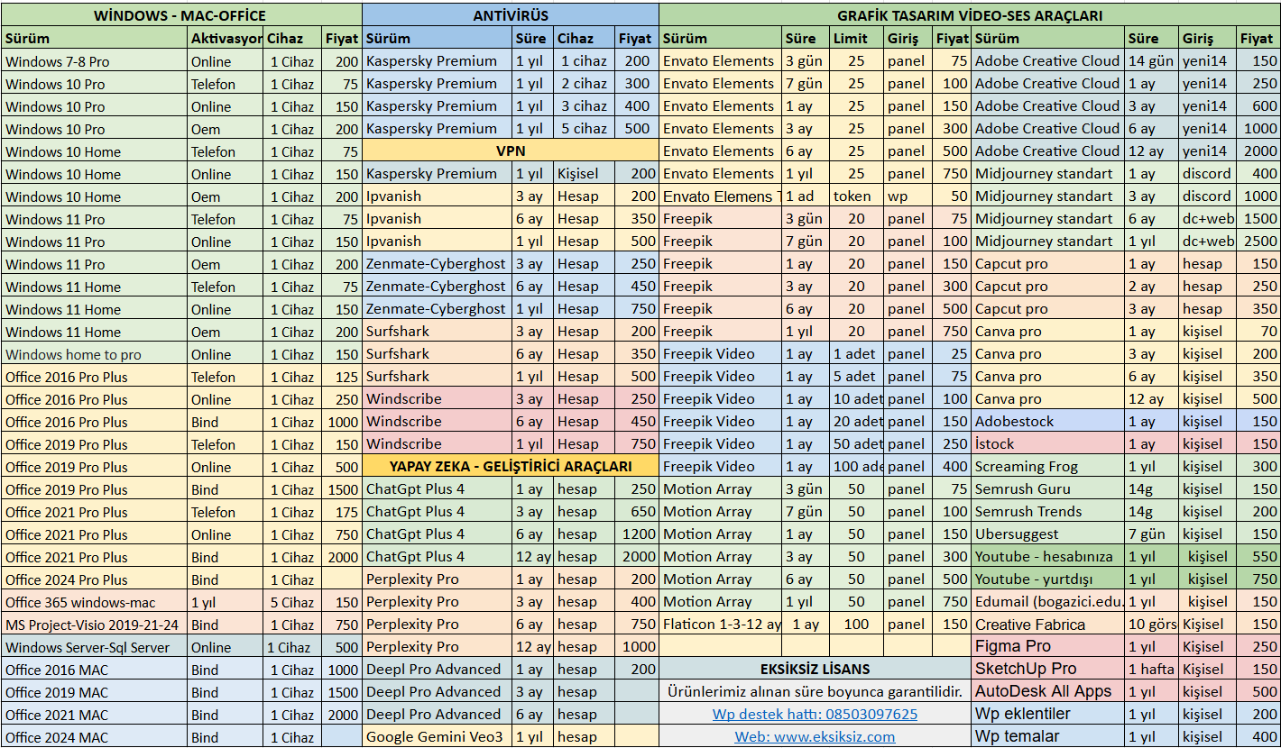Select the ANTİVİRÜS section header
The image size is (1281, 748).
(x=511, y=15)
